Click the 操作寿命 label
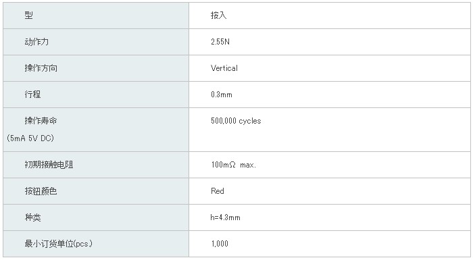 (41, 121)
